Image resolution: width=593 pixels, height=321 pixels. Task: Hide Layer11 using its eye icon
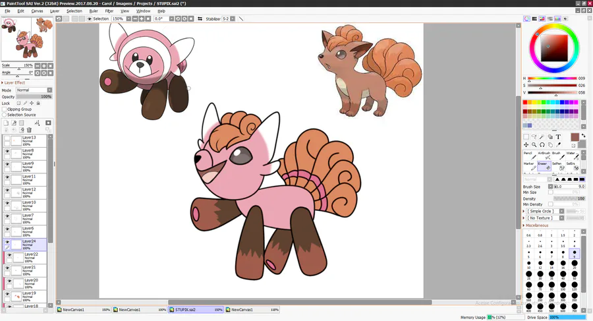coord(7,177)
